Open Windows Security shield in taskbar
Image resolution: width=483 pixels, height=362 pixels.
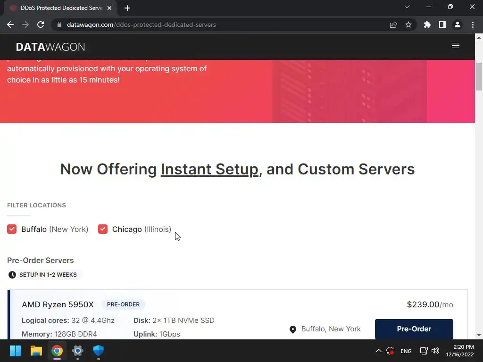tap(99, 351)
